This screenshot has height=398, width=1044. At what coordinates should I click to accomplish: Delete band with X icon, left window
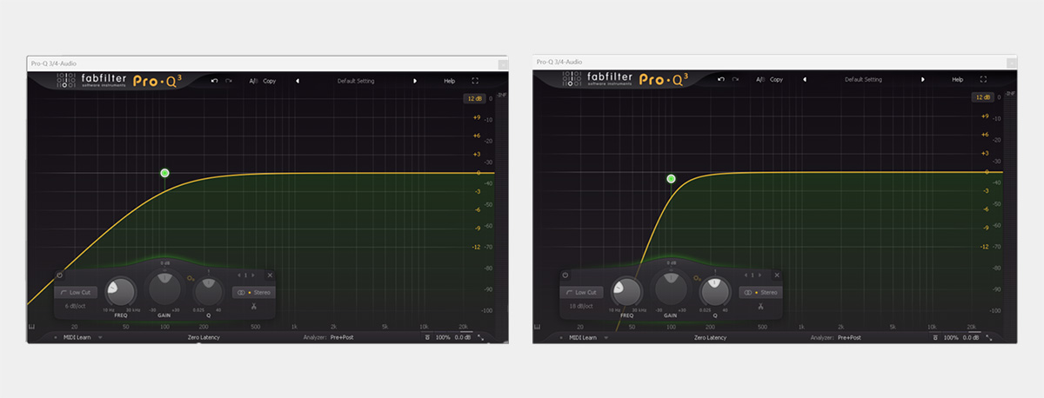click(x=270, y=275)
